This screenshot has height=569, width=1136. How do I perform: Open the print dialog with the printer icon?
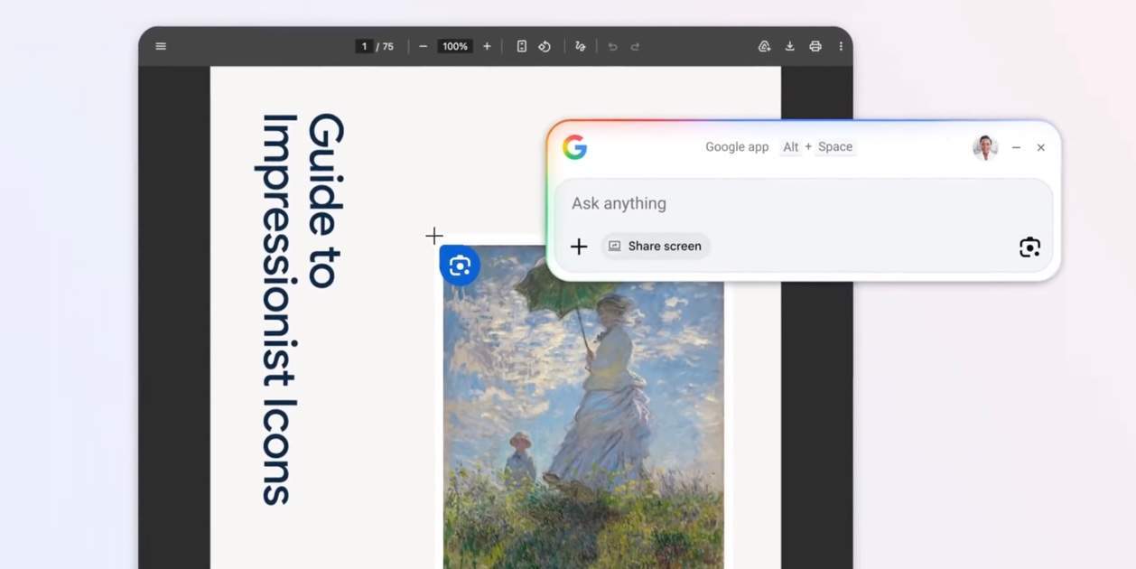click(815, 46)
